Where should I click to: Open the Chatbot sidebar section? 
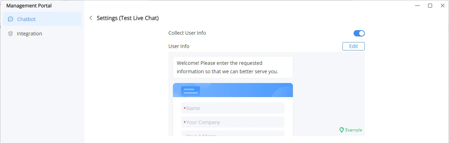coord(42,19)
